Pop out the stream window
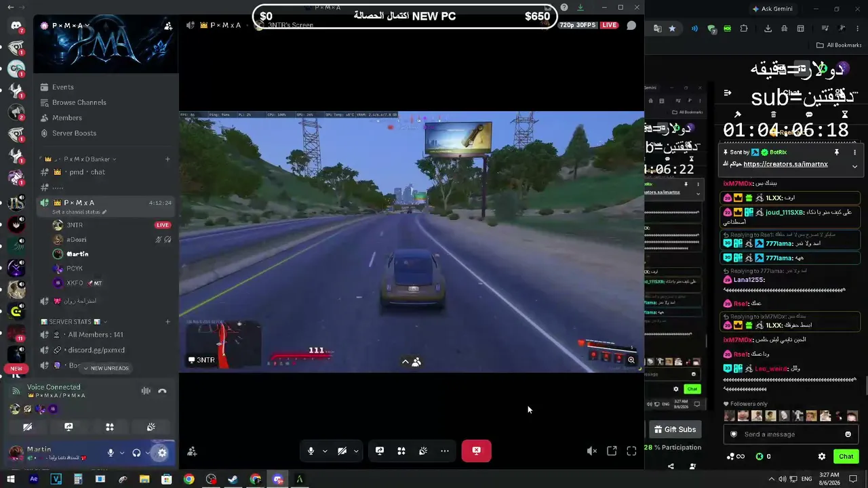 pyautogui.click(x=612, y=451)
